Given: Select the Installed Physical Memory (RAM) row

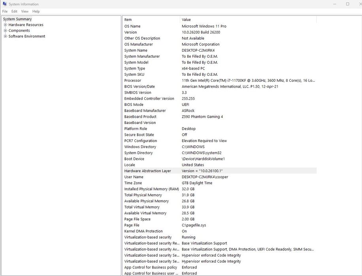Looking at the screenshot, I should pyautogui.click(x=219, y=189).
